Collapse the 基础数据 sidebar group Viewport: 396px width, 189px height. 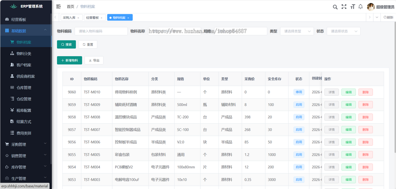tap(26, 31)
